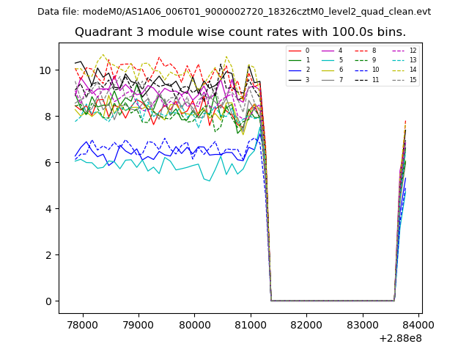Click the cyan solid legend line for module 5
The image size is (469, 352).
click(328, 60)
